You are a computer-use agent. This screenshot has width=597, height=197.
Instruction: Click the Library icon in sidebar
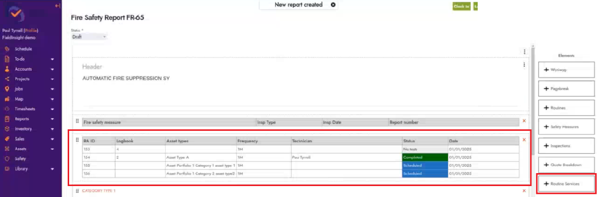(7, 169)
